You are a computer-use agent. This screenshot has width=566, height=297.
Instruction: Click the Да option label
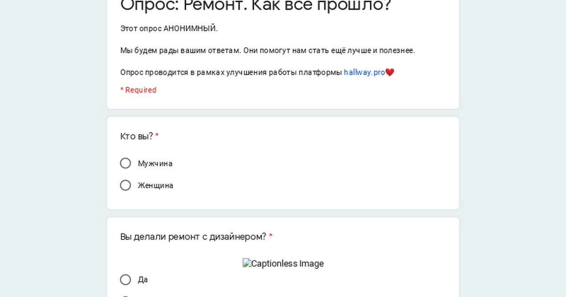(x=142, y=280)
